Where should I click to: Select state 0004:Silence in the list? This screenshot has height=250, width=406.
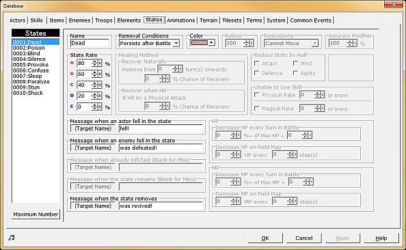tap(36, 59)
